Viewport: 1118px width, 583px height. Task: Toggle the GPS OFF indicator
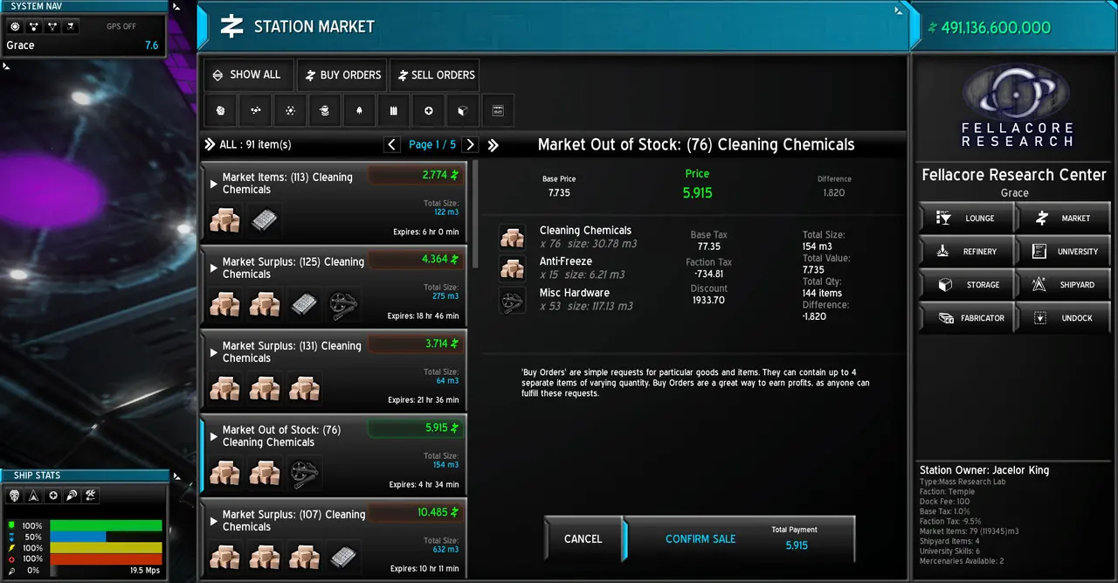pyautogui.click(x=121, y=27)
